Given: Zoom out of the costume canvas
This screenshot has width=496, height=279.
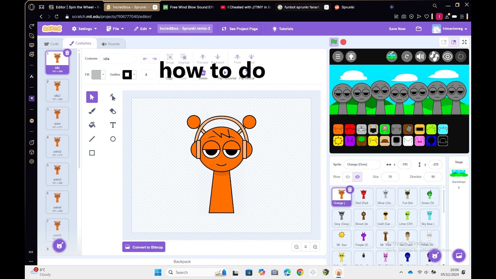Looking at the screenshot, I should pos(296,247).
